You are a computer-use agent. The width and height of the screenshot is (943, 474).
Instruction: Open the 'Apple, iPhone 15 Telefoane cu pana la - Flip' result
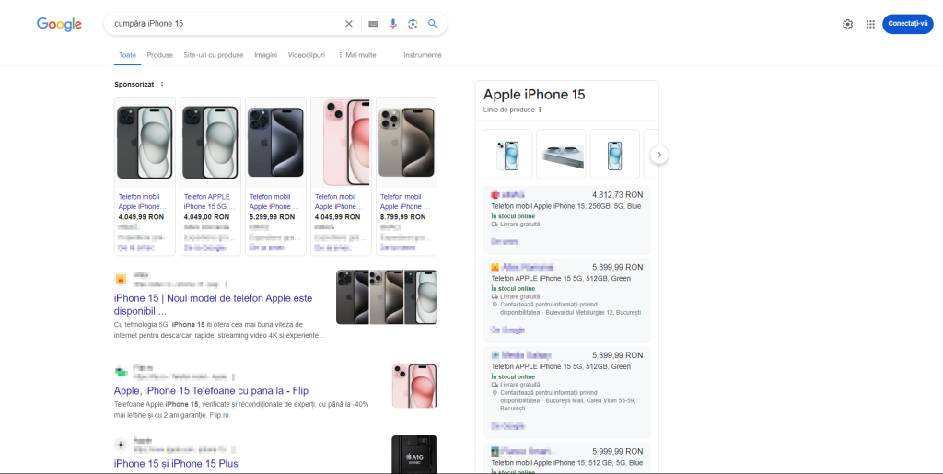click(211, 391)
